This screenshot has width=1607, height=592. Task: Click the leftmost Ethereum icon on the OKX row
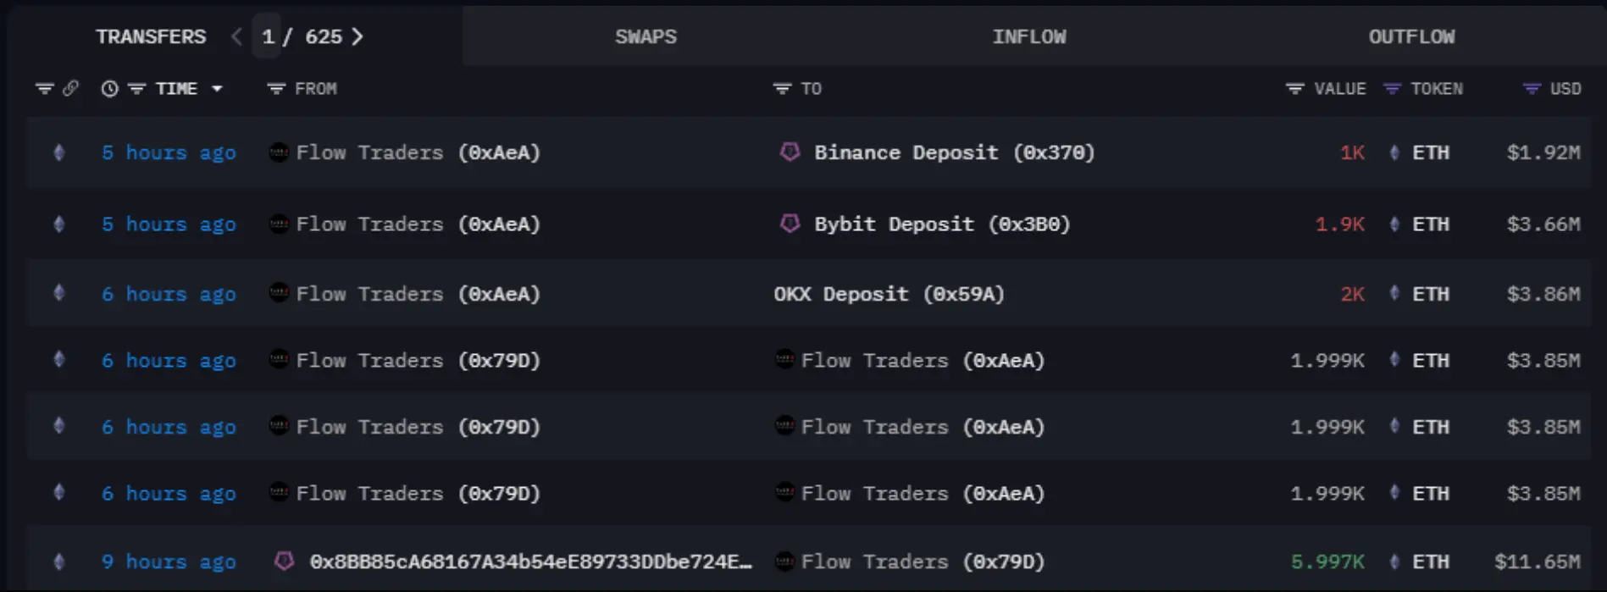pos(58,293)
